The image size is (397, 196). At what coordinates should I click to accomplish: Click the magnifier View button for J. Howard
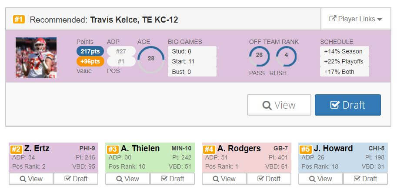tap(321, 179)
